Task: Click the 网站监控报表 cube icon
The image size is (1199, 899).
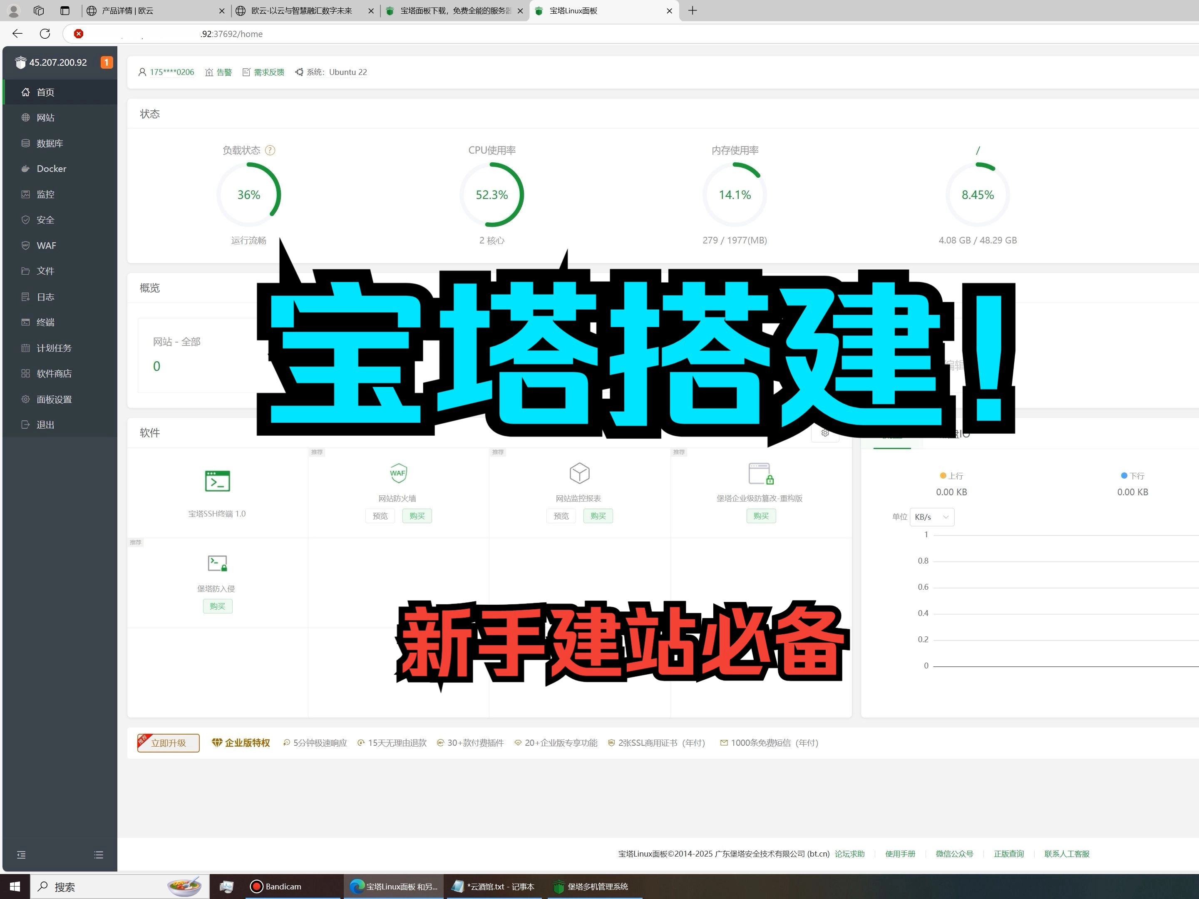Action: pyautogui.click(x=579, y=473)
